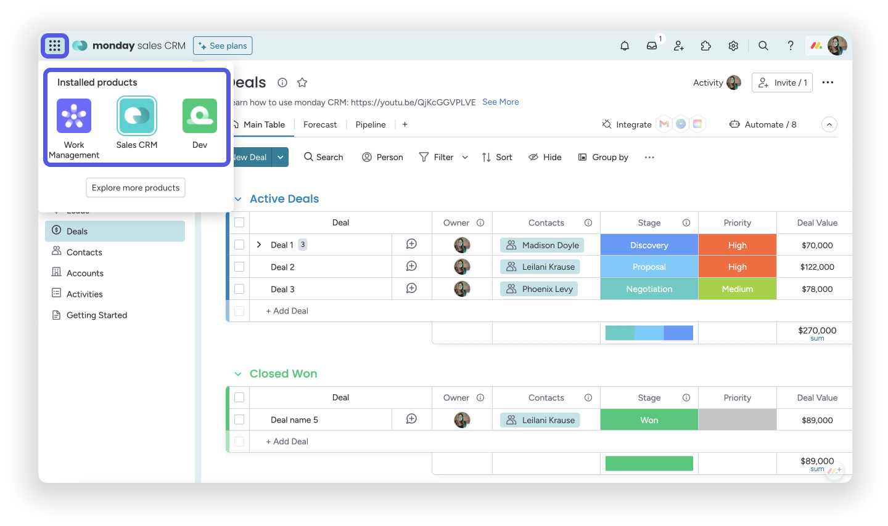
Task: Click the Invite / 1 button
Action: click(x=782, y=83)
